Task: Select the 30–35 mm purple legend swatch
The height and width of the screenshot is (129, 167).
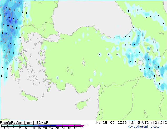Action: 59,126
